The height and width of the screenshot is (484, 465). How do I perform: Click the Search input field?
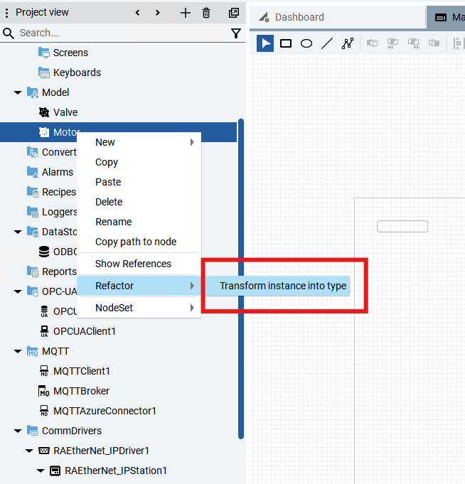pyautogui.click(x=124, y=33)
